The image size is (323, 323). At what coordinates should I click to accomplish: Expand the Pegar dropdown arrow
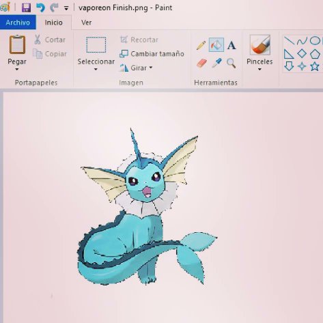click(17, 69)
